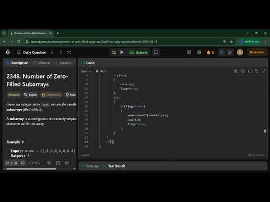Click the bookmark code icon in editor toolbar
Screen dimensions: 270x202
click(243, 71)
